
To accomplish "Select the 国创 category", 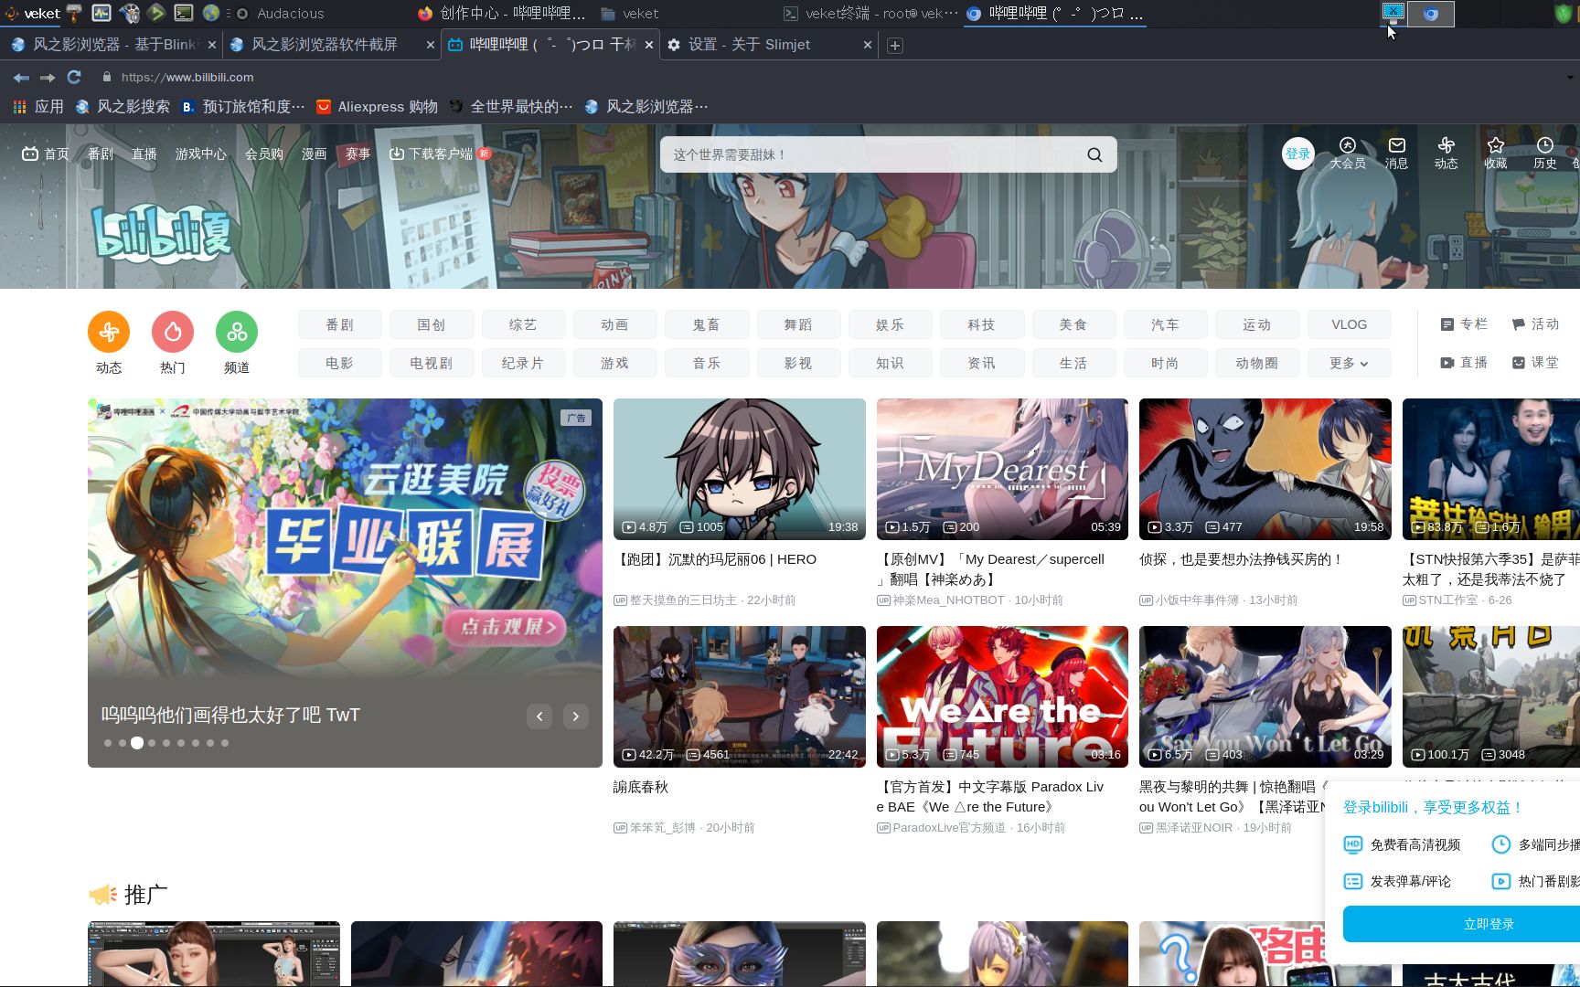I will (432, 324).
